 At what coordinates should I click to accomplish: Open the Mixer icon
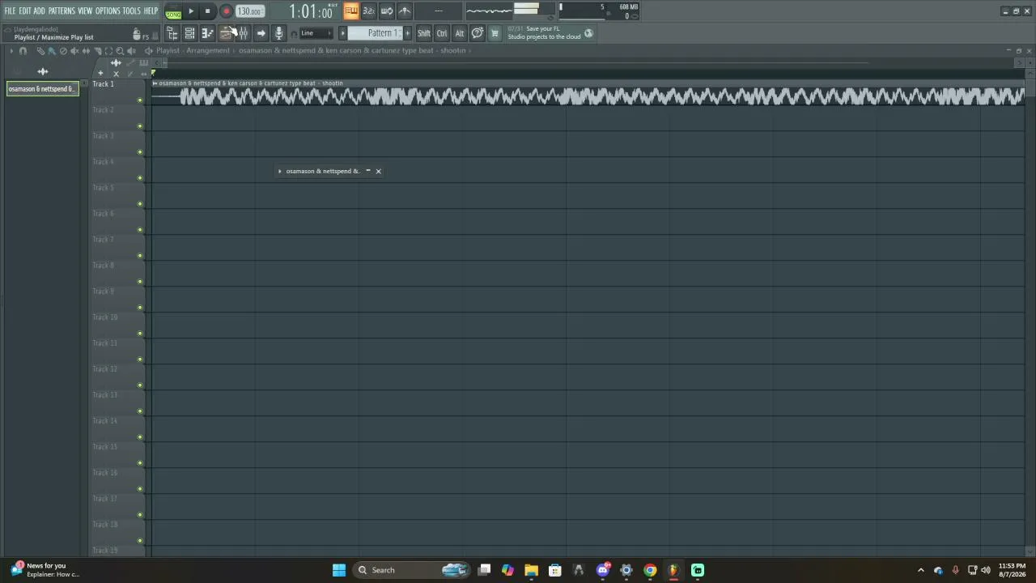tap(243, 33)
